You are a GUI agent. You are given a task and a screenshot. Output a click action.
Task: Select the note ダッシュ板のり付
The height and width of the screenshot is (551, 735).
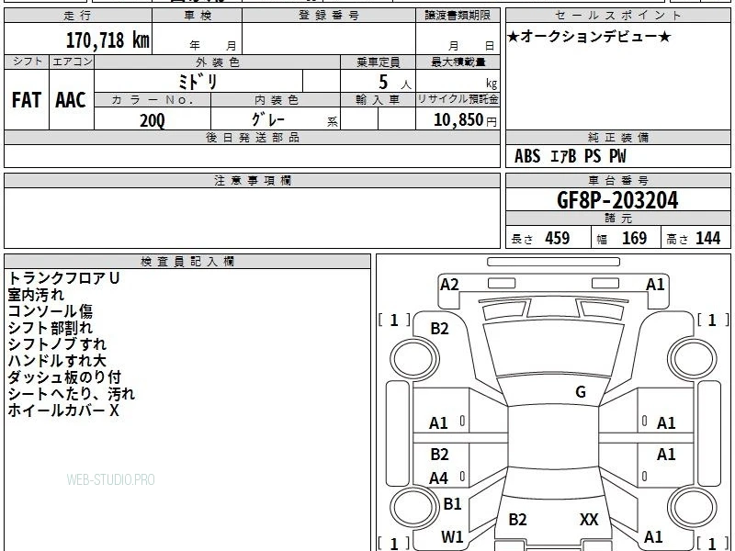(x=64, y=377)
